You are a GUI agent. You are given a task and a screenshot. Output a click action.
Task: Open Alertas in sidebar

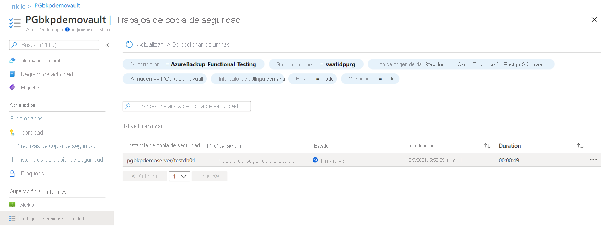click(27, 205)
